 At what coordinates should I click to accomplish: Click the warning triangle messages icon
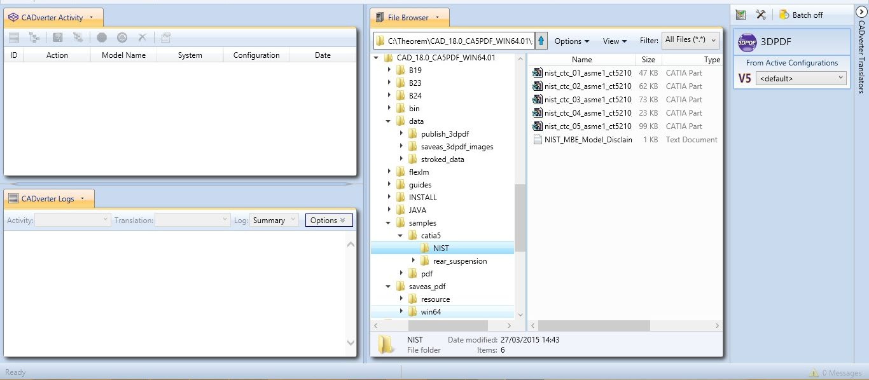(813, 373)
